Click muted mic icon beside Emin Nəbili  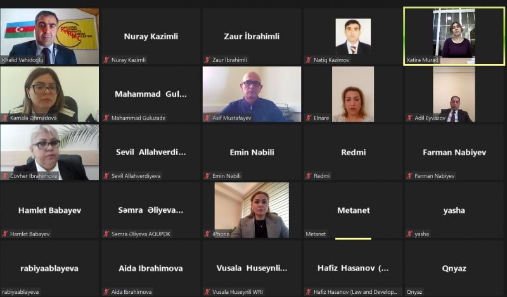coord(207,176)
